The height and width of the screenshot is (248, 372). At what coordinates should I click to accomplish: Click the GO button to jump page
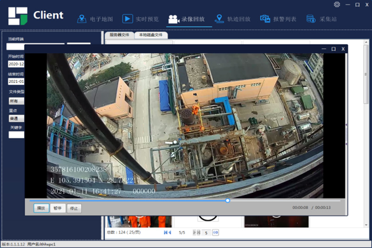point(215,232)
